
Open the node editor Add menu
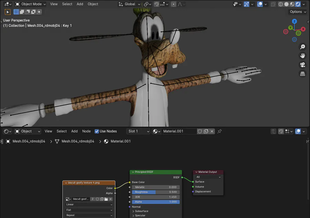(74, 131)
